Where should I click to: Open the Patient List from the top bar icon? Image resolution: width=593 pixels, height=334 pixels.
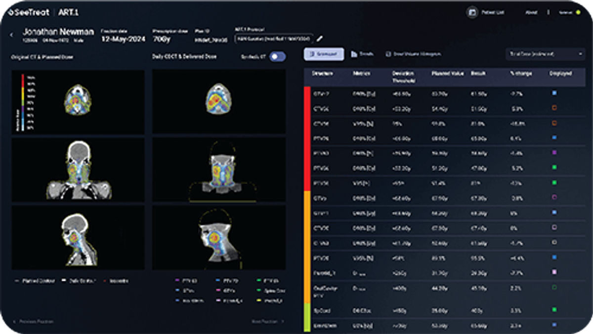click(472, 11)
